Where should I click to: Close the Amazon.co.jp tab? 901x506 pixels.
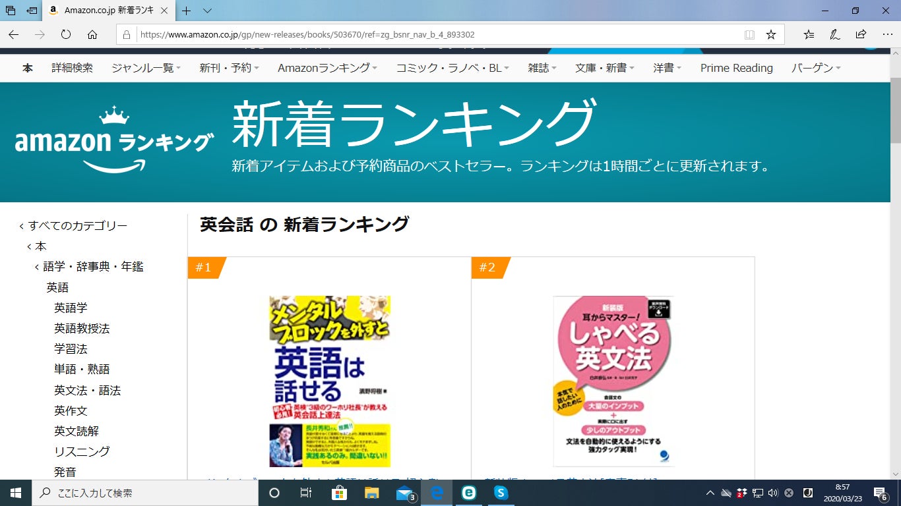(x=164, y=11)
